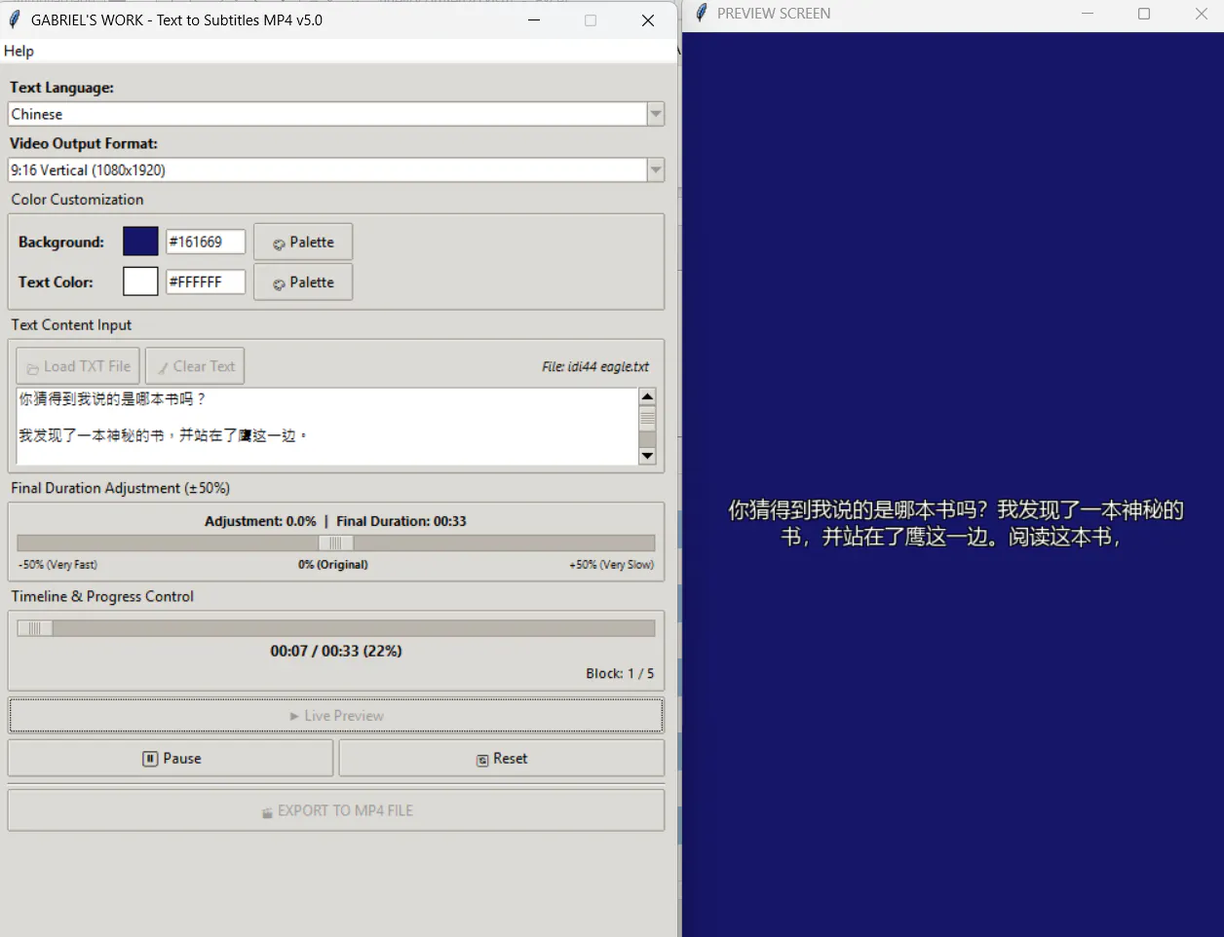Viewport: 1224px width, 937px height.
Task: Click the Load TXT File button
Action: click(78, 366)
